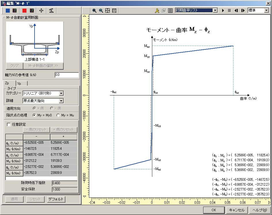Click the greyed copy-windows icon
This screenshot has height=215, width=272.
click(163, 11)
